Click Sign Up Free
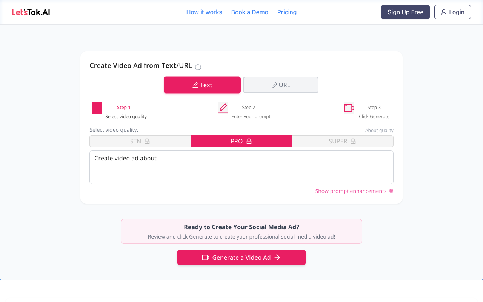The height and width of the screenshot is (302, 483). tap(405, 12)
